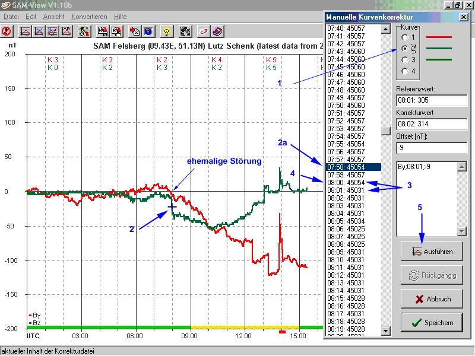
Task: Click the By legend label
Action: click(x=36, y=315)
